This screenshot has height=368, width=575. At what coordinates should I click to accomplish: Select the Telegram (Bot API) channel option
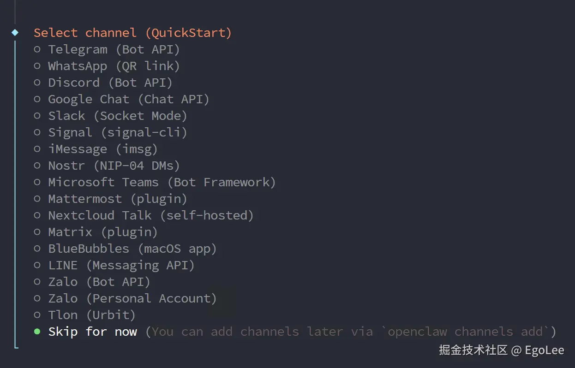coord(114,49)
